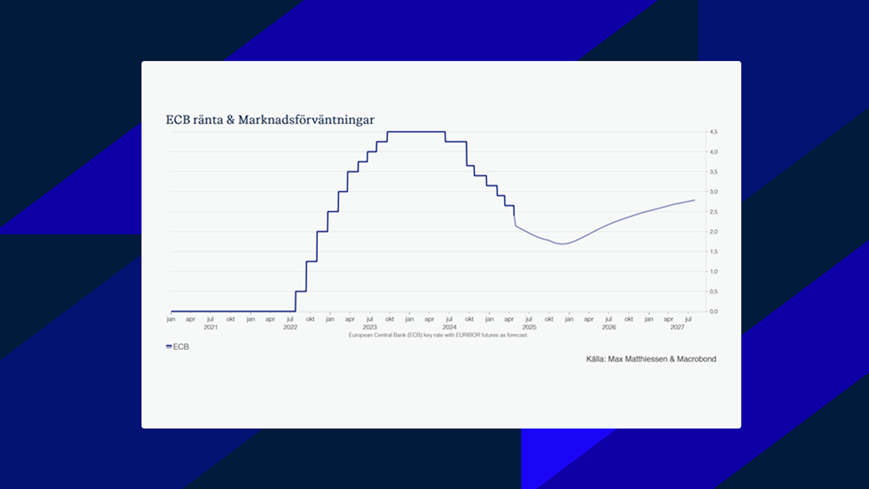Select the 2024 year label on x-axis
Screen dimensions: 869x489
tap(449, 327)
